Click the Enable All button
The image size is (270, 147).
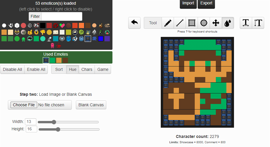click(x=36, y=69)
